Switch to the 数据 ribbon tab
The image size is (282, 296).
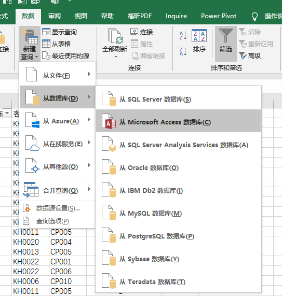click(x=28, y=16)
